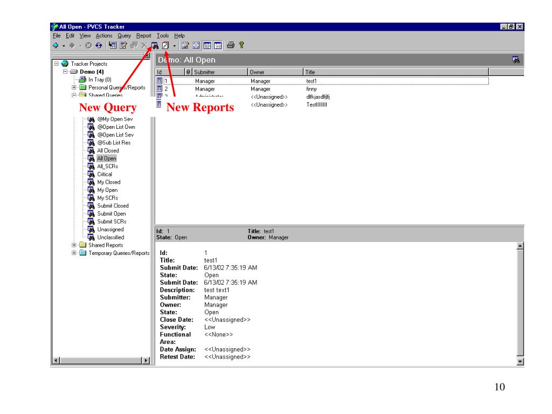Viewport: 552px width, 414px height.
Task: Click the record icon beside title TestIIIIIII
Action: point(159,105)
